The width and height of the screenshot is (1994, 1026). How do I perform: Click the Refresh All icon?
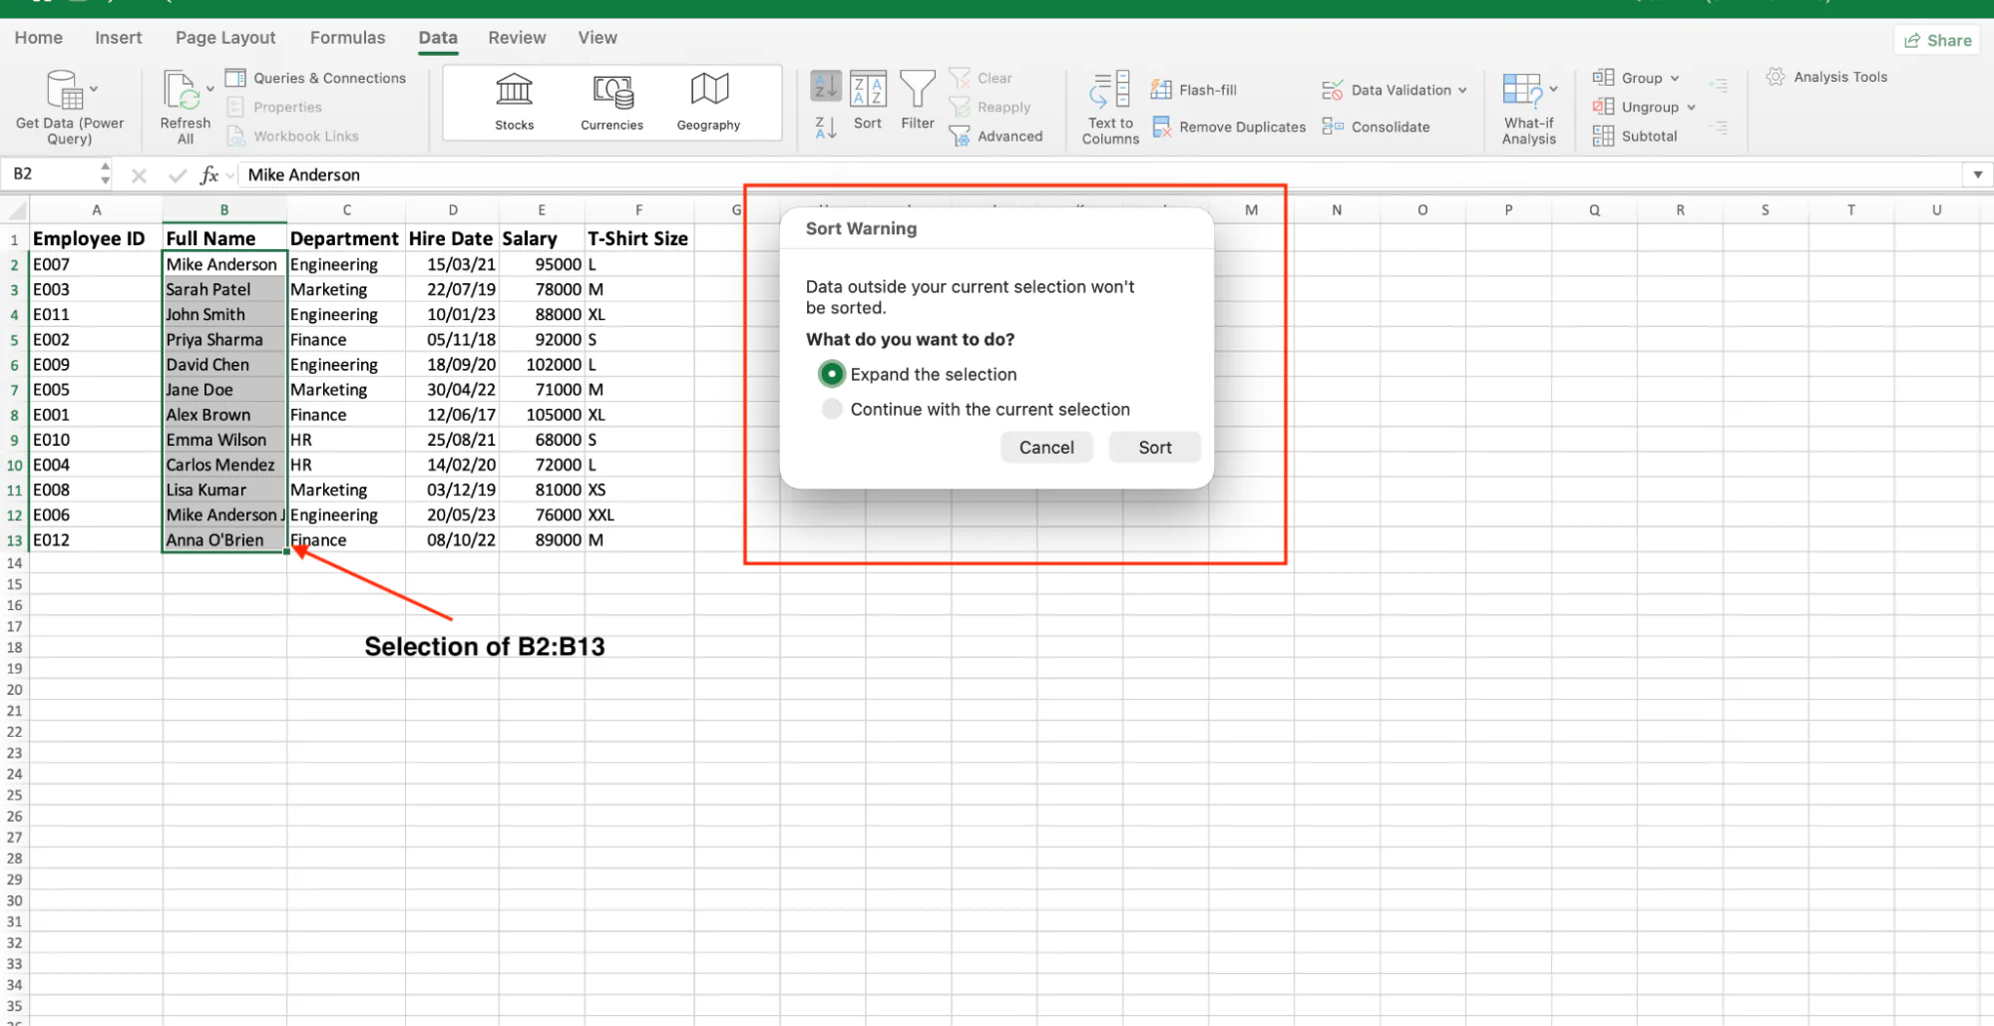pyautogui.click(x=182, y=90)
